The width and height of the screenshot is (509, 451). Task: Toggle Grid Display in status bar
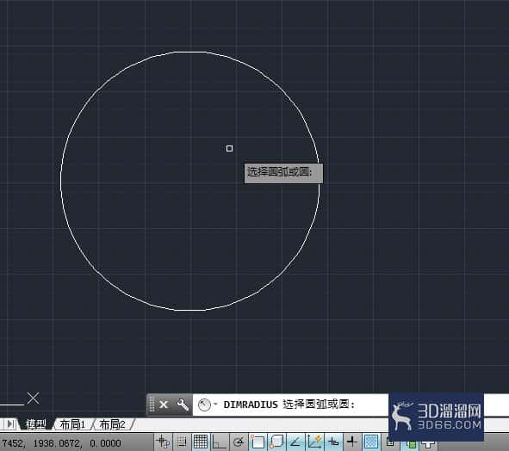coord(201,442)
